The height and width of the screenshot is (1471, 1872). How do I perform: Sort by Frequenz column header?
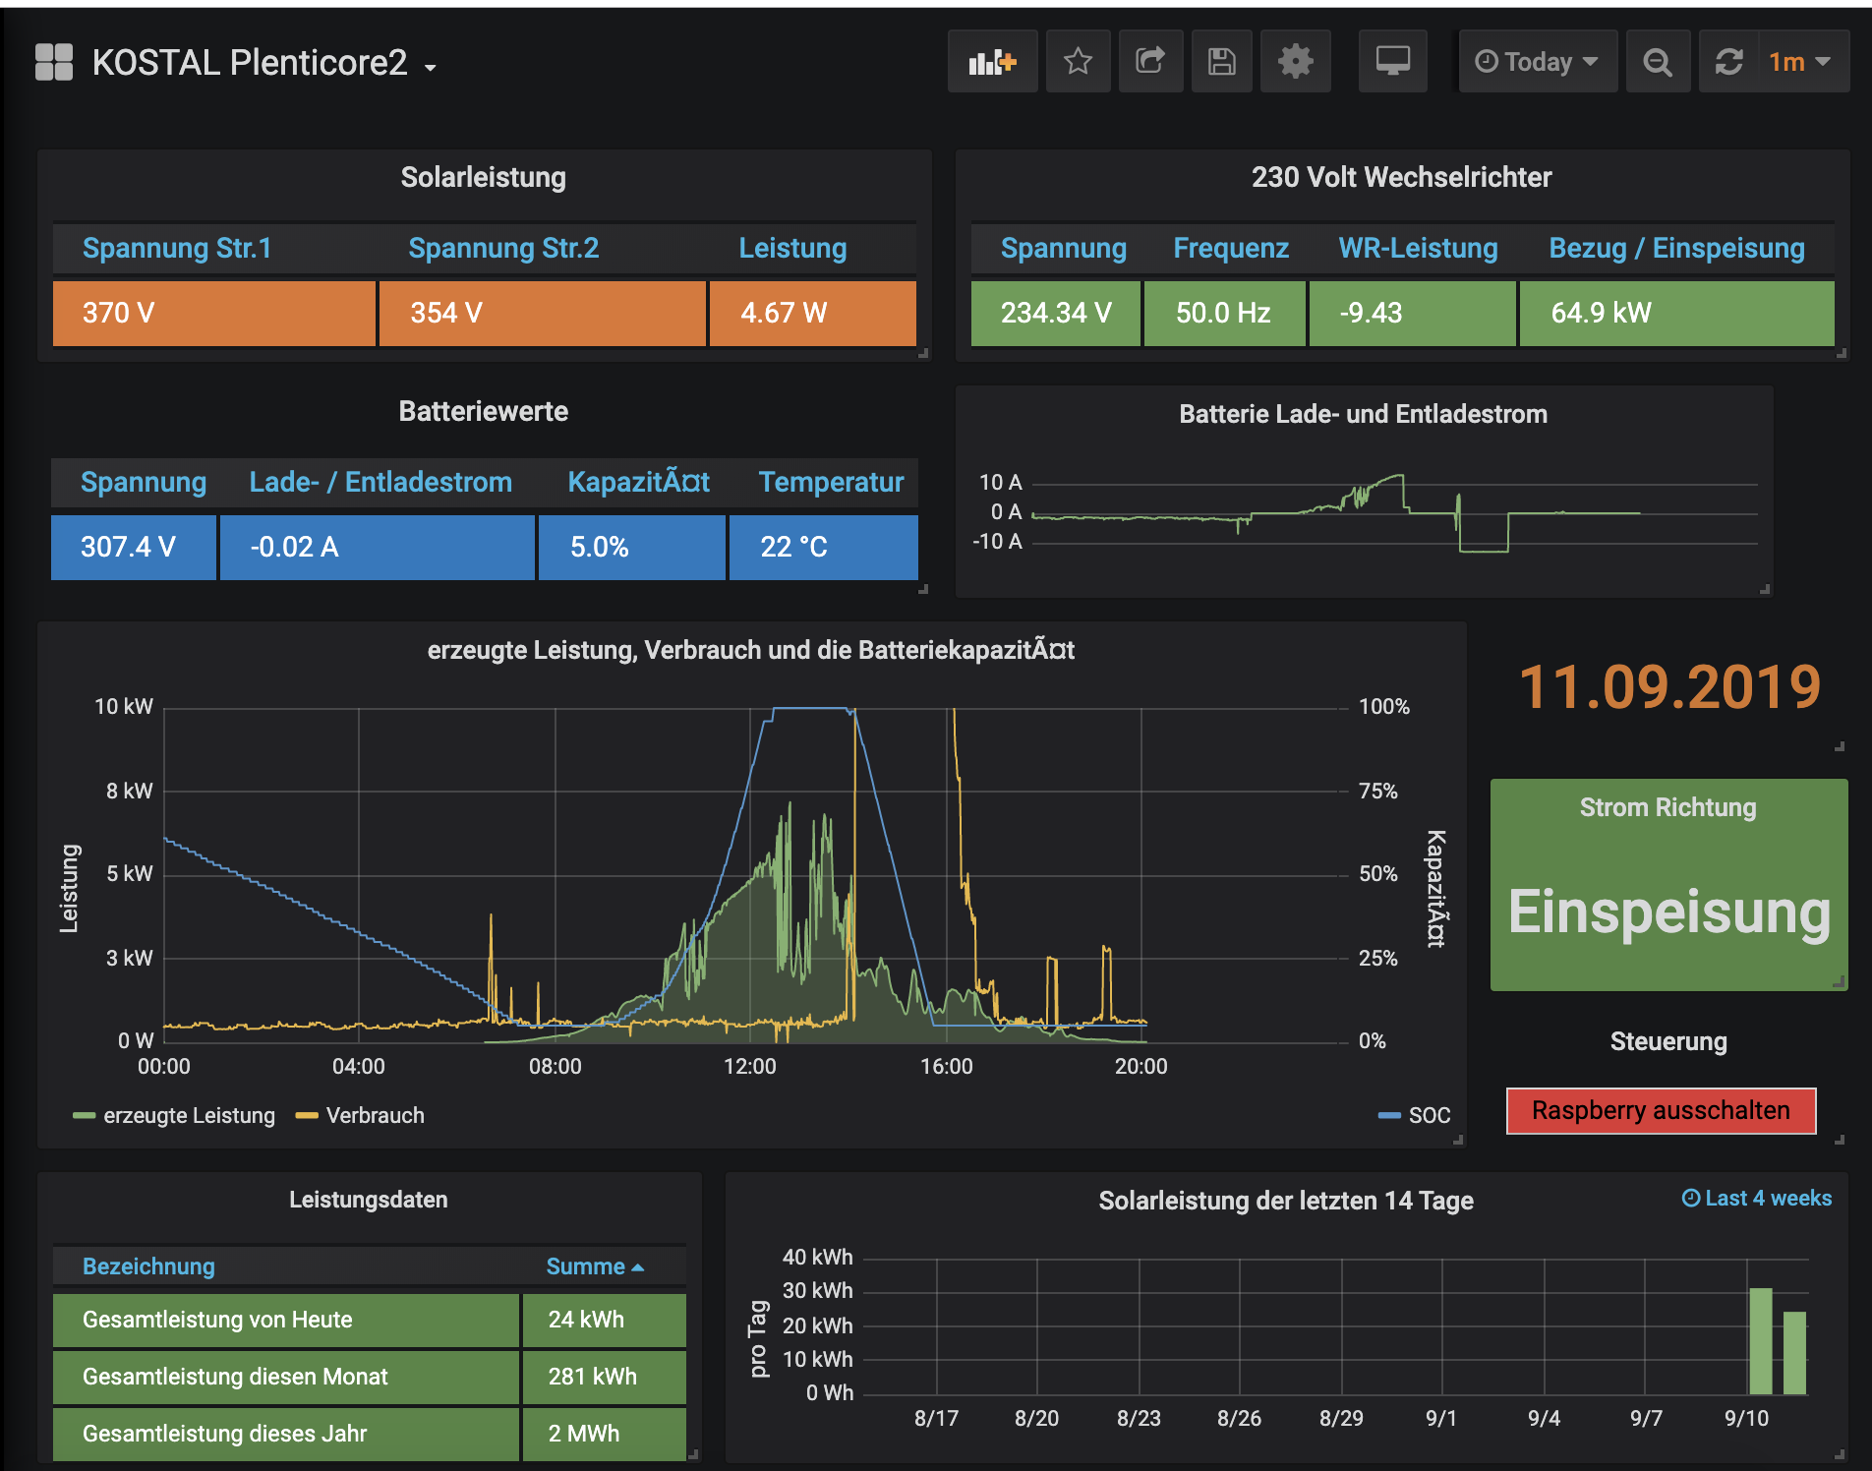[1230, 248]
